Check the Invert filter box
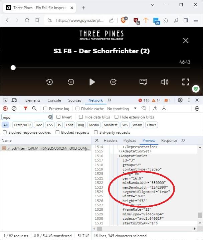 click(58, 117)
